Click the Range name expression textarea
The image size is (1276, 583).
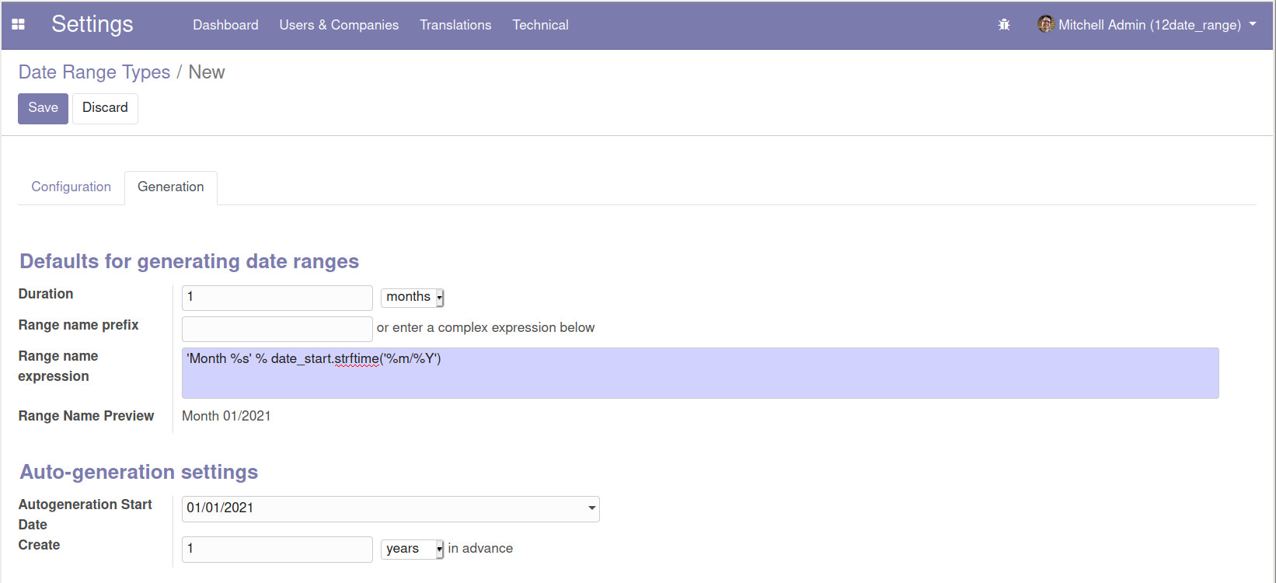(700, 373)
